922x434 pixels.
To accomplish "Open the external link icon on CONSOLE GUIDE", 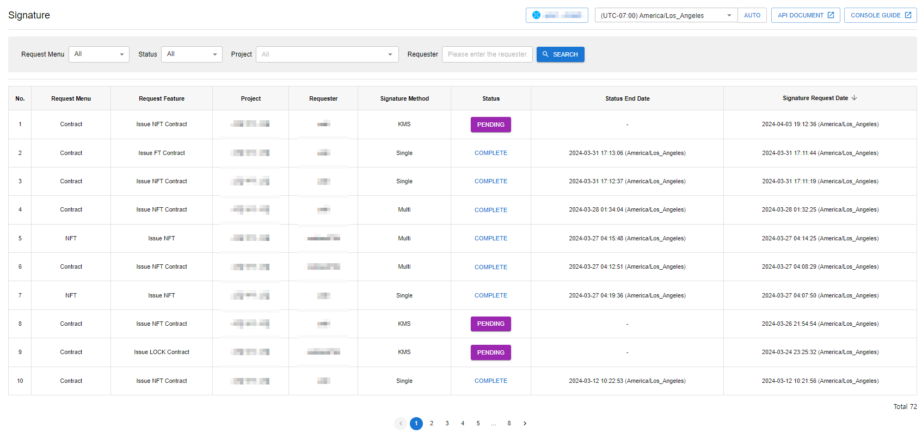I will pos(908,15).
